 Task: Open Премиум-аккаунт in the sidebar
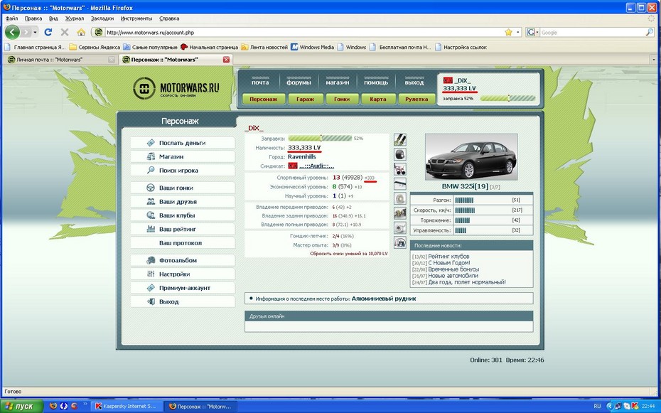coord(183,288)
